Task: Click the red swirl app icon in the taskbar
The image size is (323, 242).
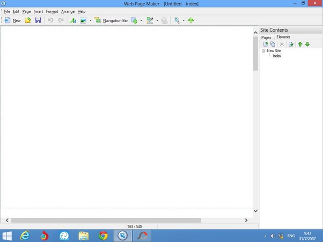Action: [45, 236]
